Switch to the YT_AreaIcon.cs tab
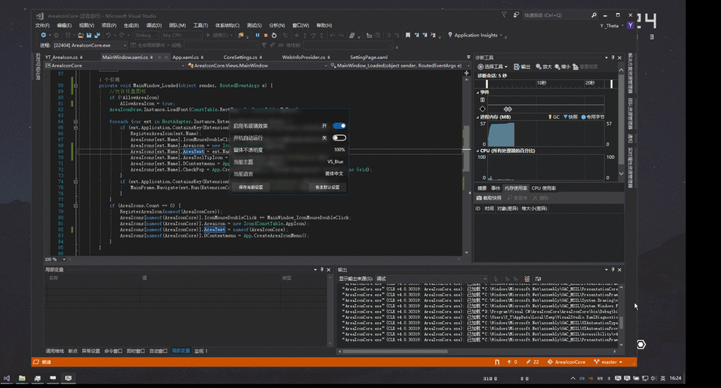This screenshot has width=721, height=388. point(64,57)
